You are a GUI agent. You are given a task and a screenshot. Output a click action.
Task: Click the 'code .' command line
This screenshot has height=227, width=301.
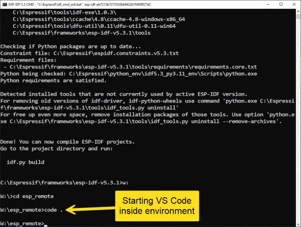[x=31, y=210]
